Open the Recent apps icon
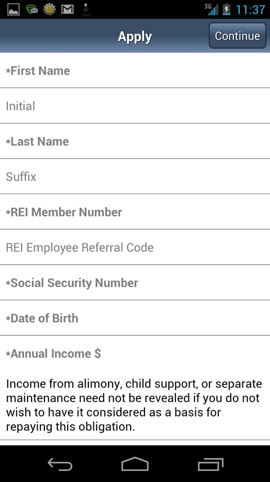Screen dimensions: 270x482 coord(210,464)
